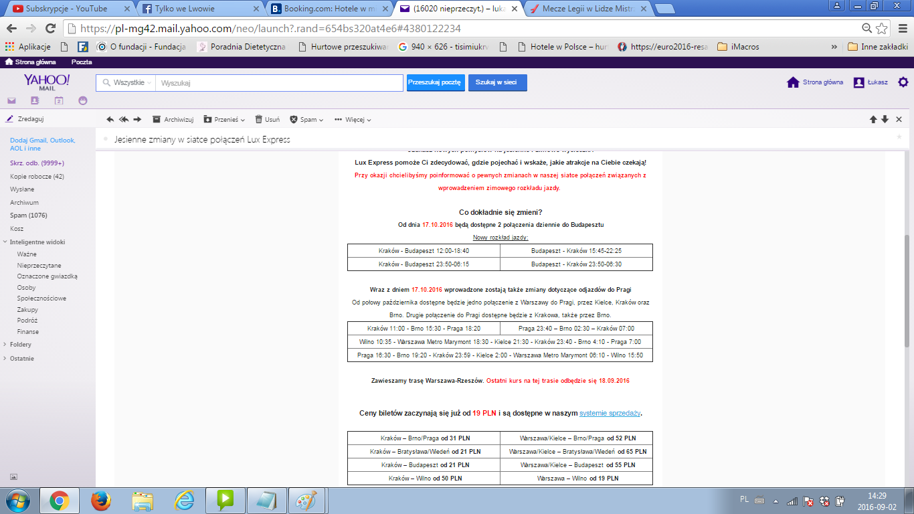The height and width of the screenshot is (514, 914).
Task: Open the Messenger smiley icon
Action: (83, 100)
